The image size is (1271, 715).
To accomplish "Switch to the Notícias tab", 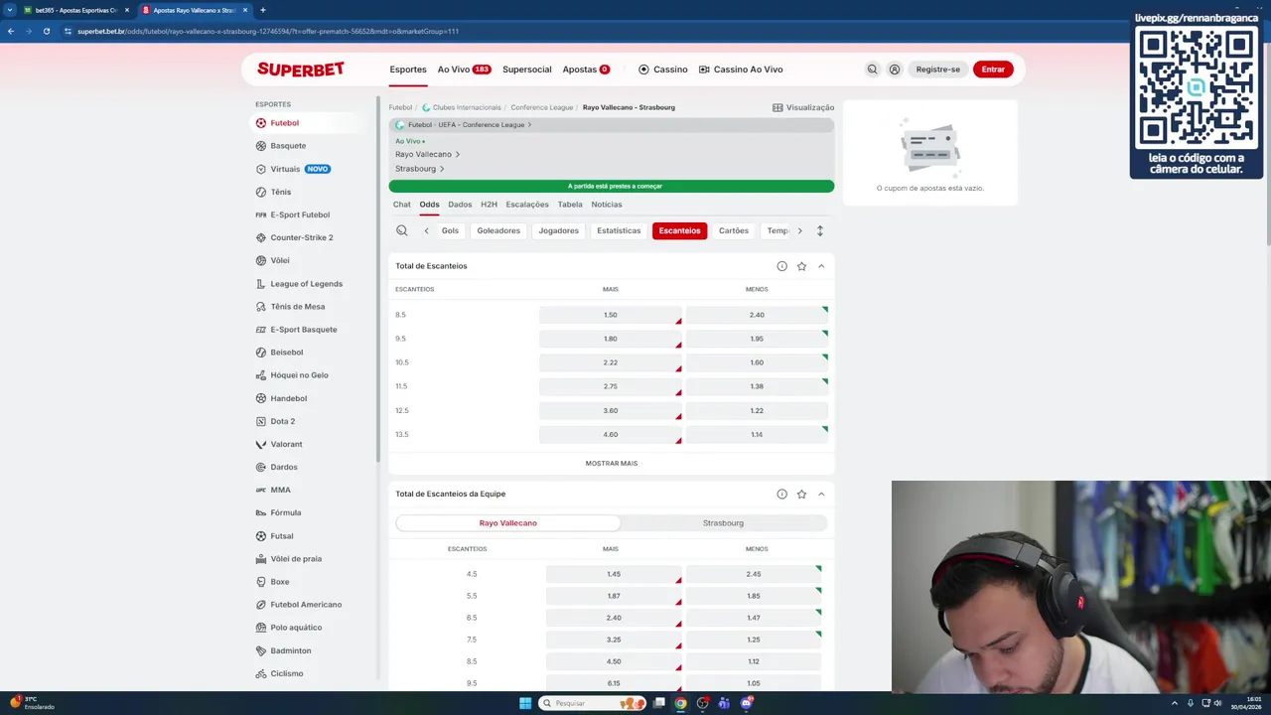I will point(607,205).
